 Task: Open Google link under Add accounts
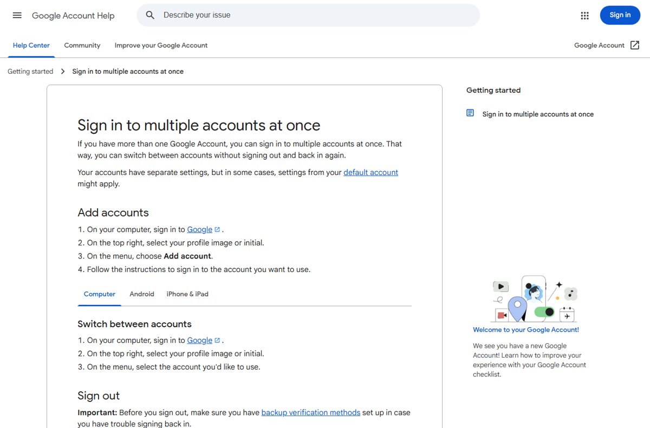199,230
